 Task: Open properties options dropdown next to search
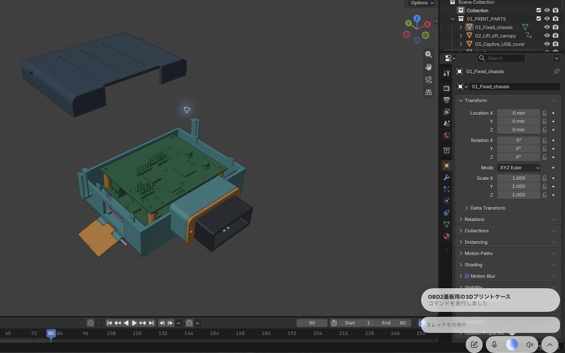557,58
